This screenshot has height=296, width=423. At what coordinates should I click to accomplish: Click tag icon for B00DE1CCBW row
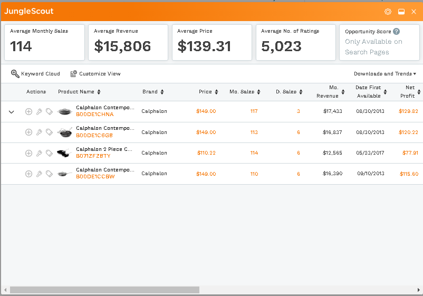click(x=49, y=174)
